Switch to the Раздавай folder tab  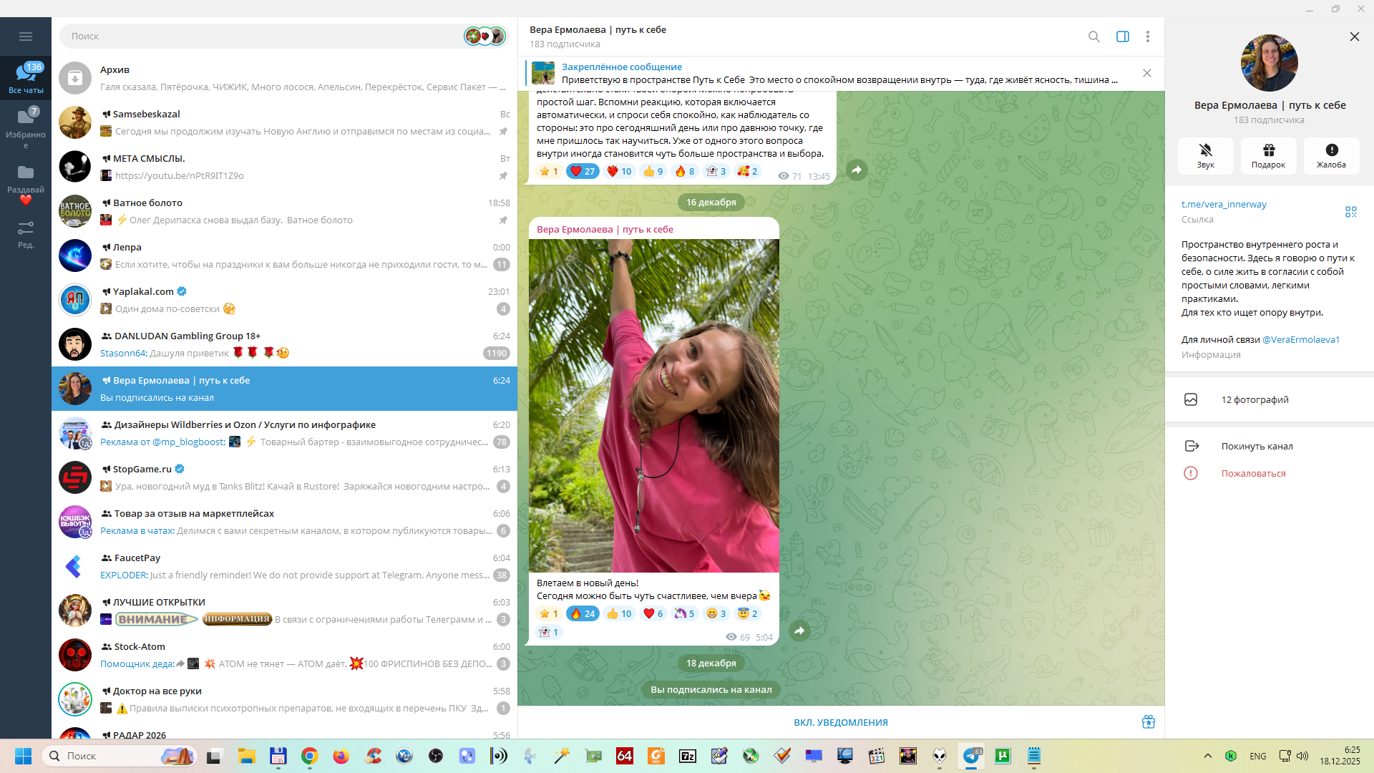pos(26,180)
